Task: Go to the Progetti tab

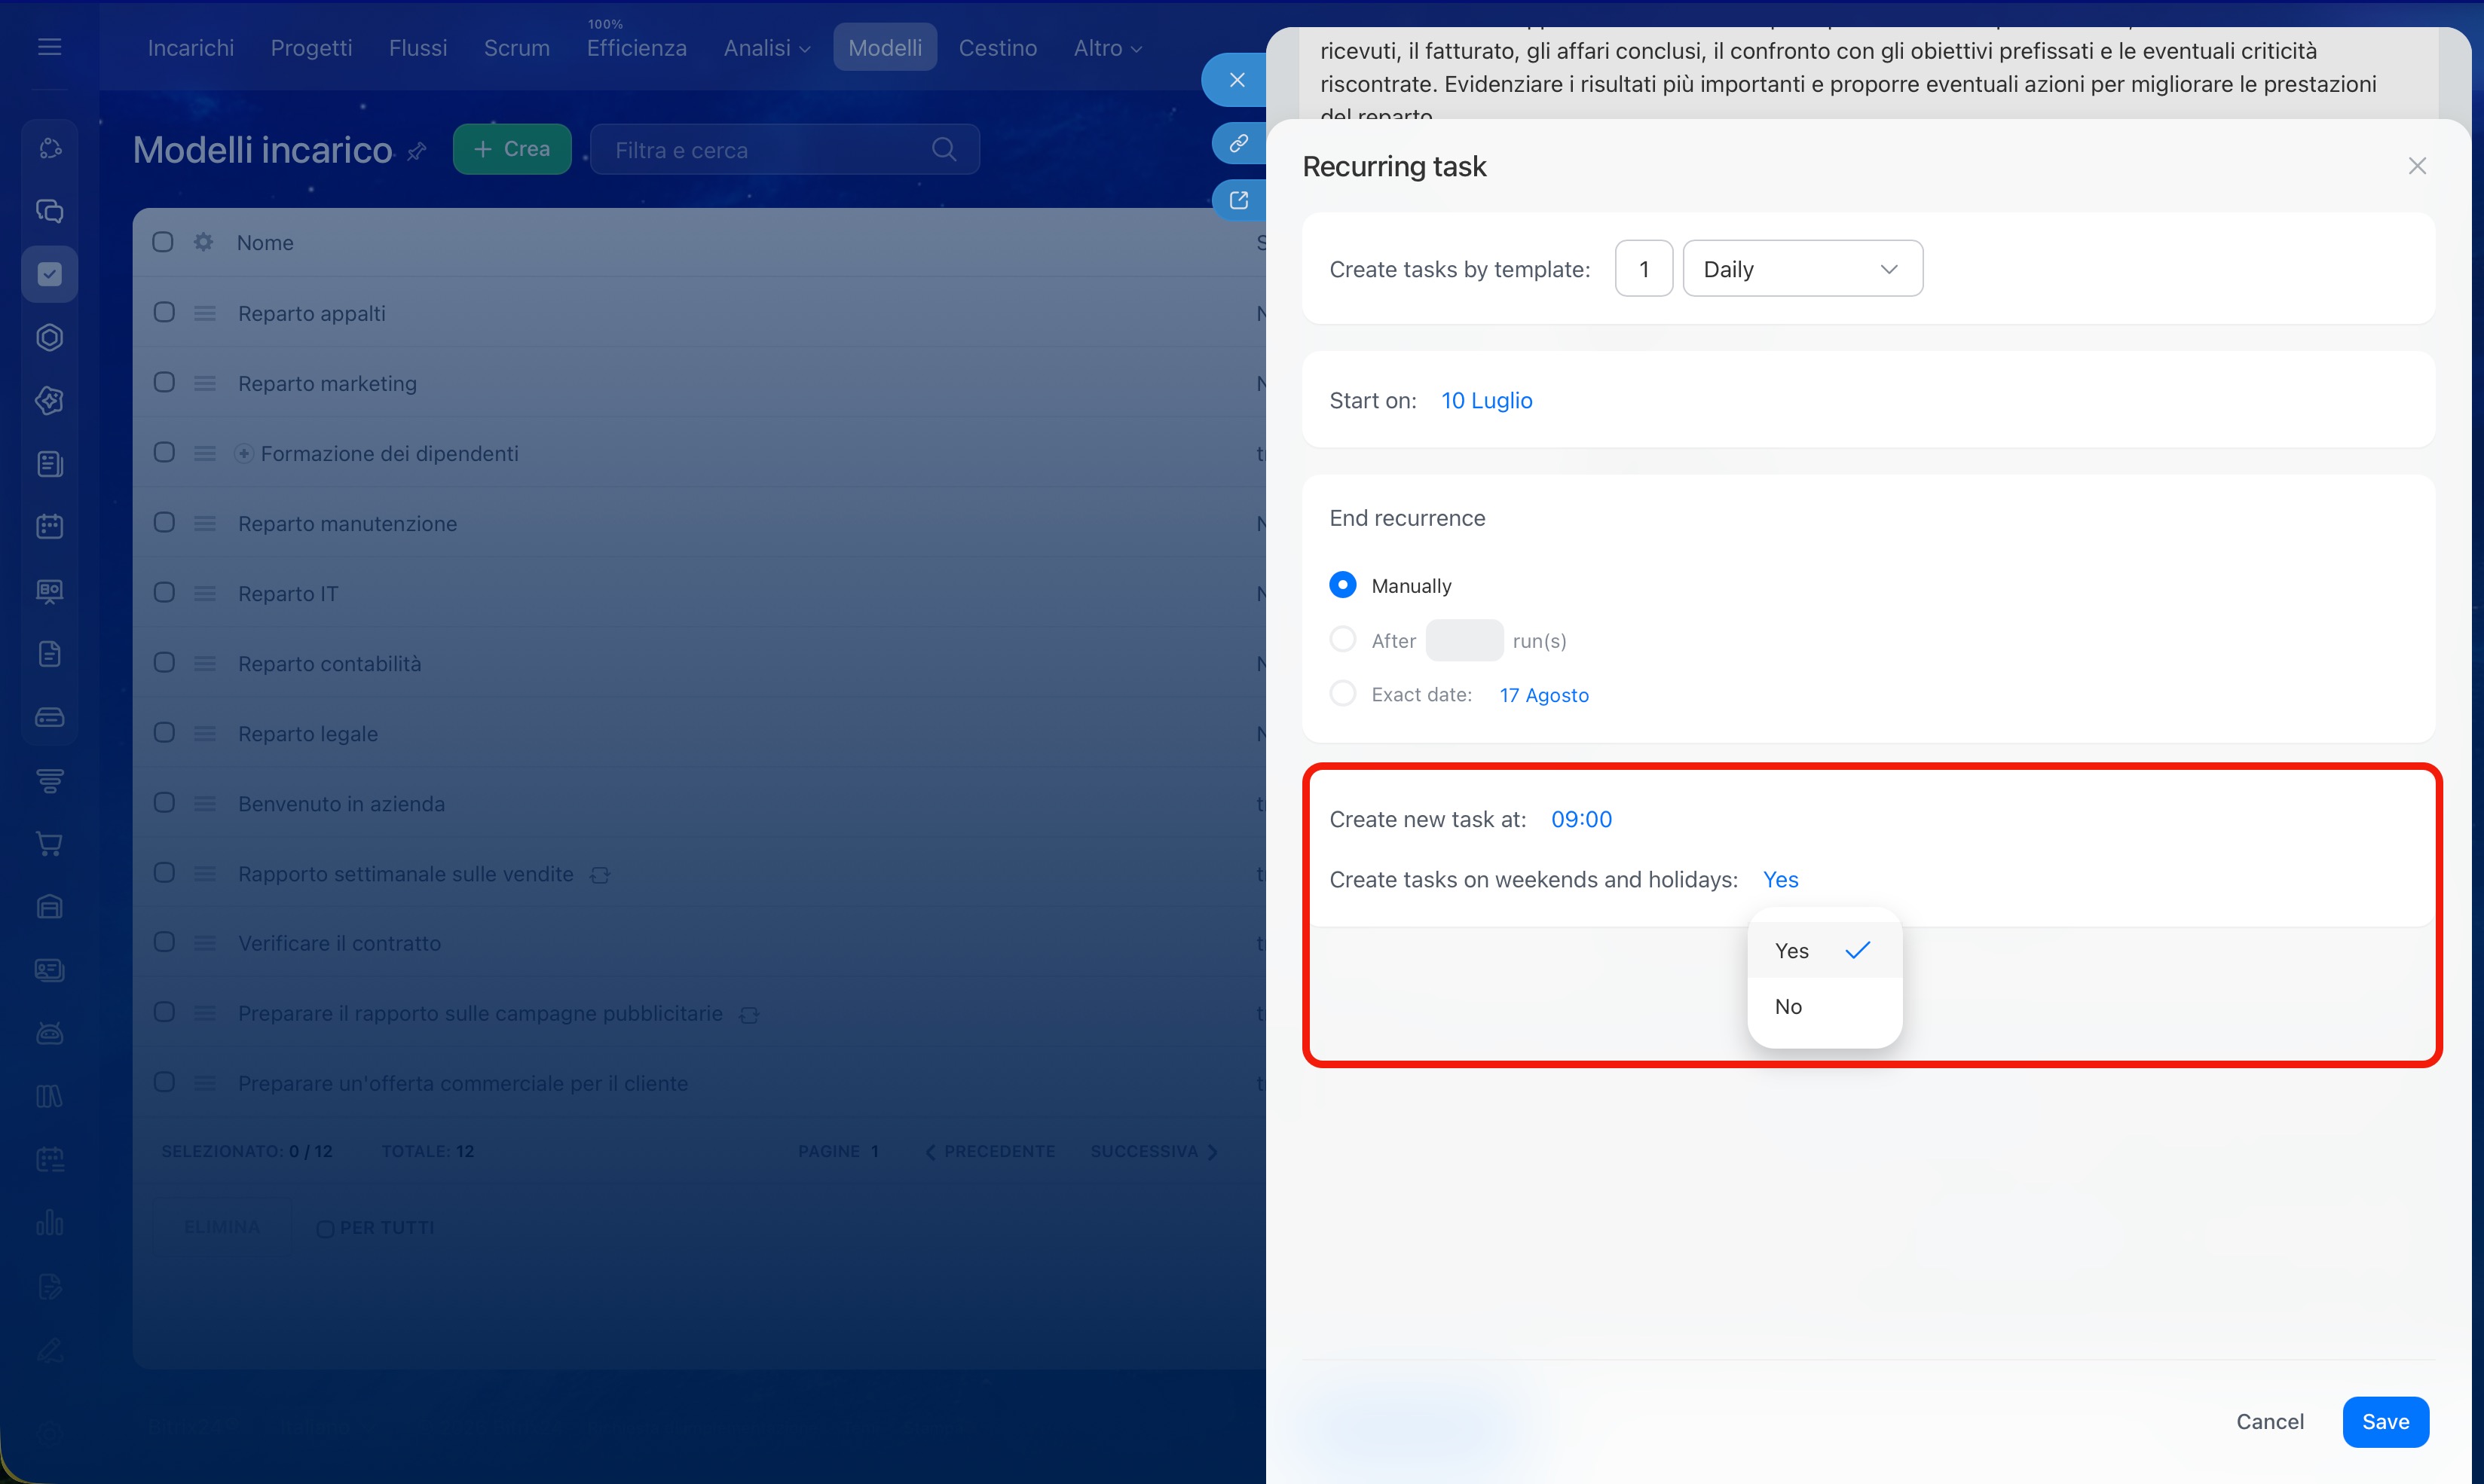Action: coord(311,48)
